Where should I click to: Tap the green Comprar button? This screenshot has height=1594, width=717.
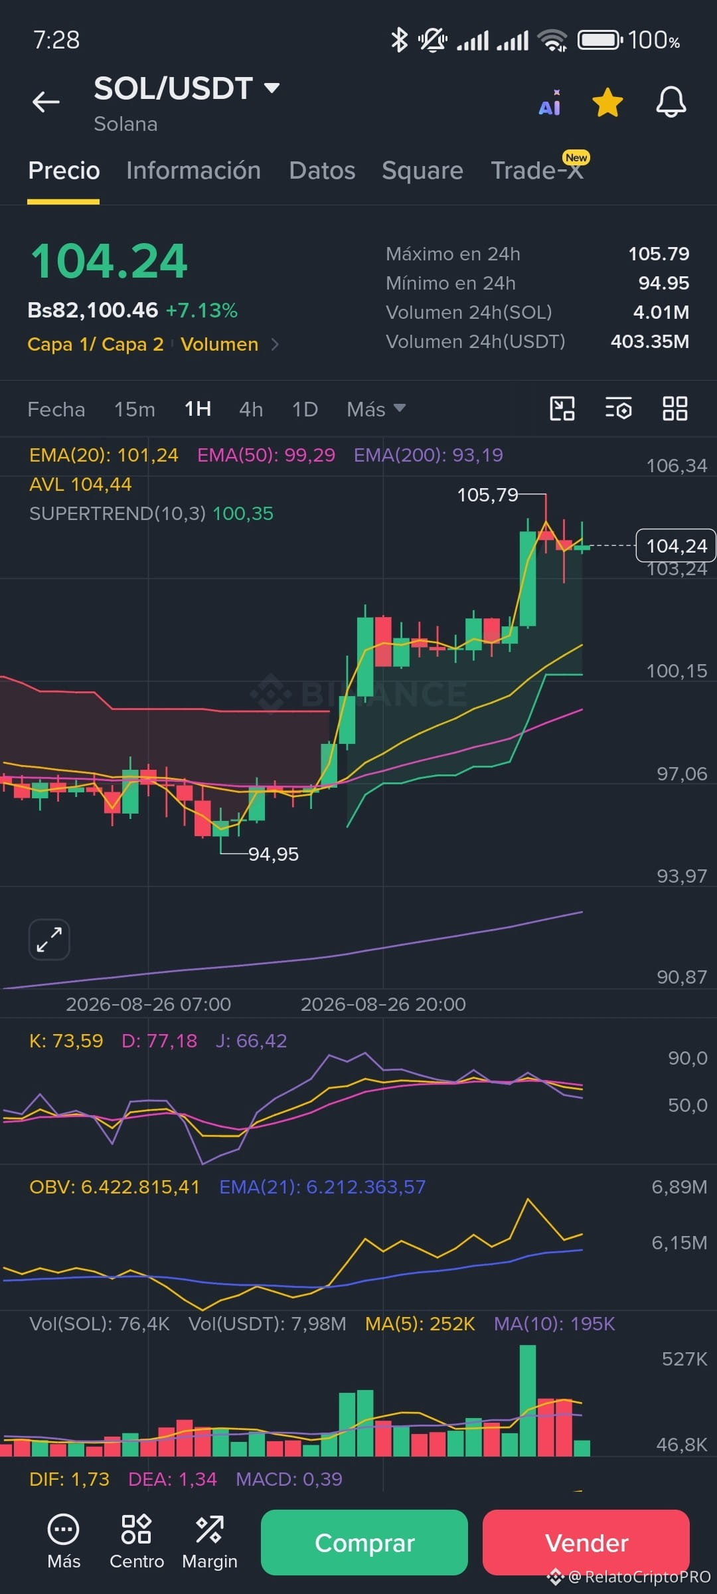click(364, 1542)
